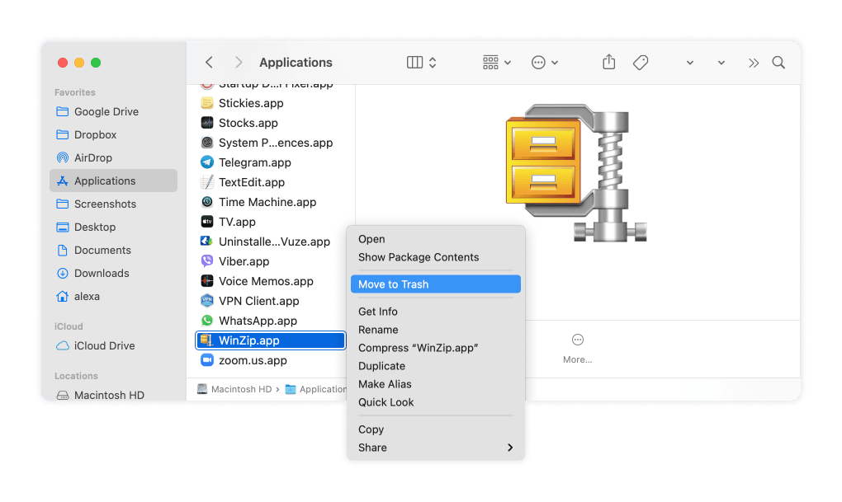Viewport: 842px width, 502px height.
Task: Expand the action ellipsis menu
Action: tap(545, 63)
